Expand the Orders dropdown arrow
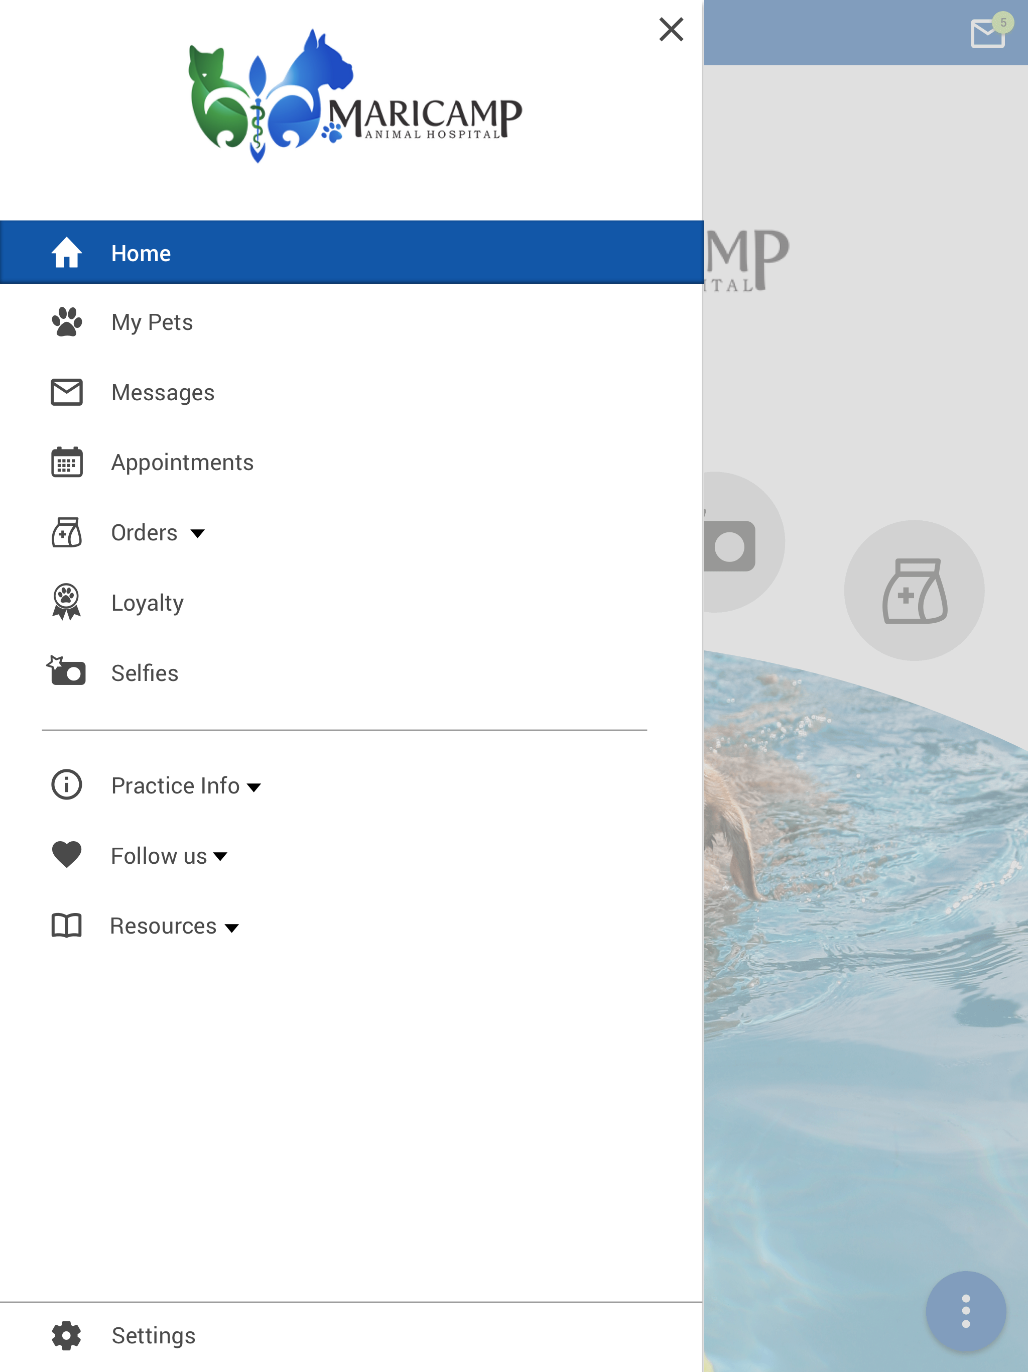 pyautogui.click(x=198, y=533)
